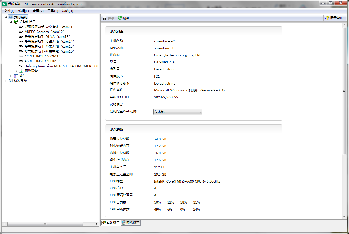Click the 保存 save disk icon
The image size is (349, 234).
point(105,18)
